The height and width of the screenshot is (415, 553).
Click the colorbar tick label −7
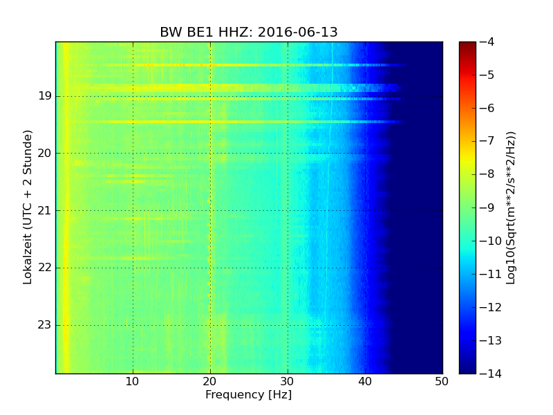pyautogui.click(x=487, y=141)
